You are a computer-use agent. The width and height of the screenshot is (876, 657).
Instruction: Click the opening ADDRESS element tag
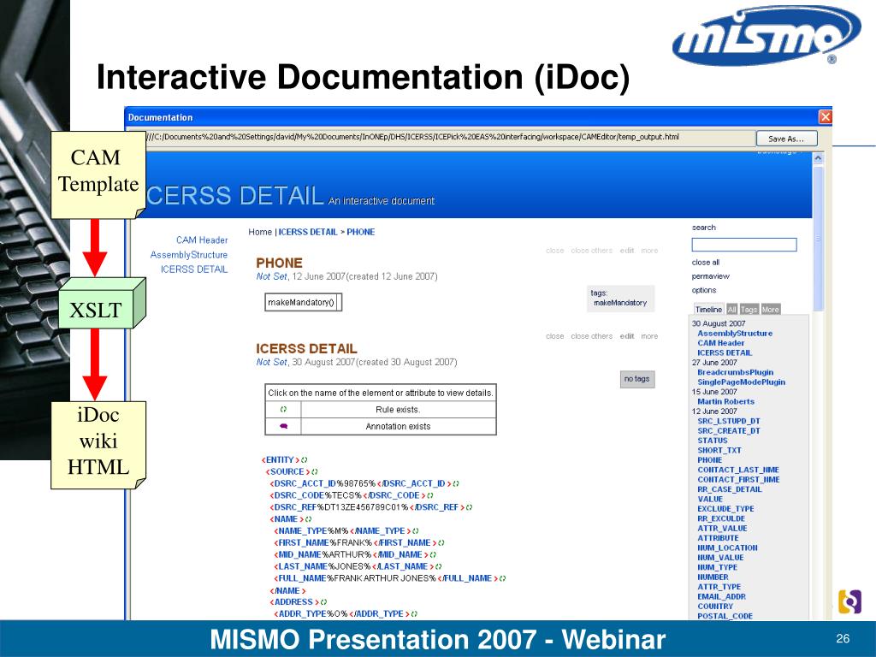294,602
